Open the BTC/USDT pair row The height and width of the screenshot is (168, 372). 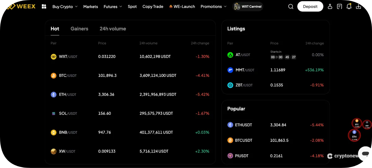(130, 75)
